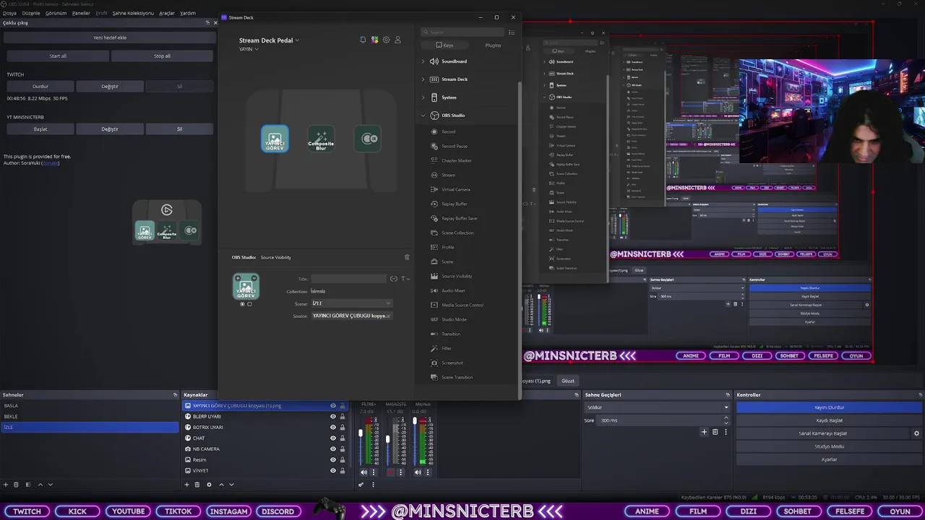Select the Composite Blur pedal key
Image resolution: width=925 pixels, height=520 pixels.
[321, 139]
